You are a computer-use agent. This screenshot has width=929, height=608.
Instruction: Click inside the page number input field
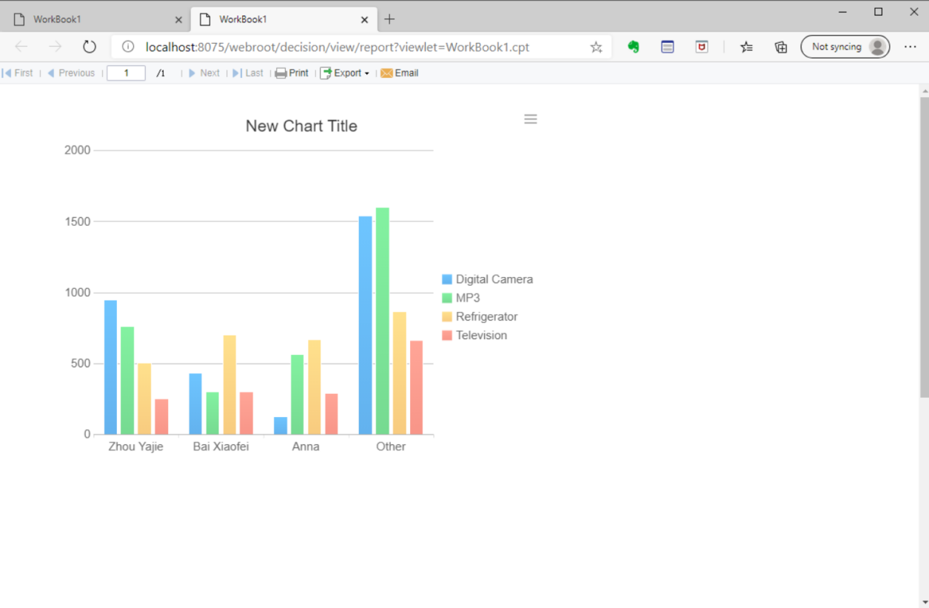(x=126, y=73)
